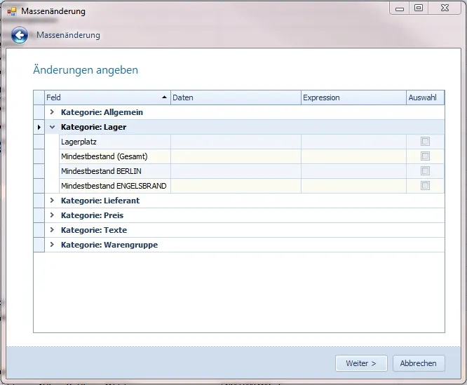Enable the Mindestbestand BERLIN checkbox
Viewport: 467px width, 385px height.
coord(425,171)
